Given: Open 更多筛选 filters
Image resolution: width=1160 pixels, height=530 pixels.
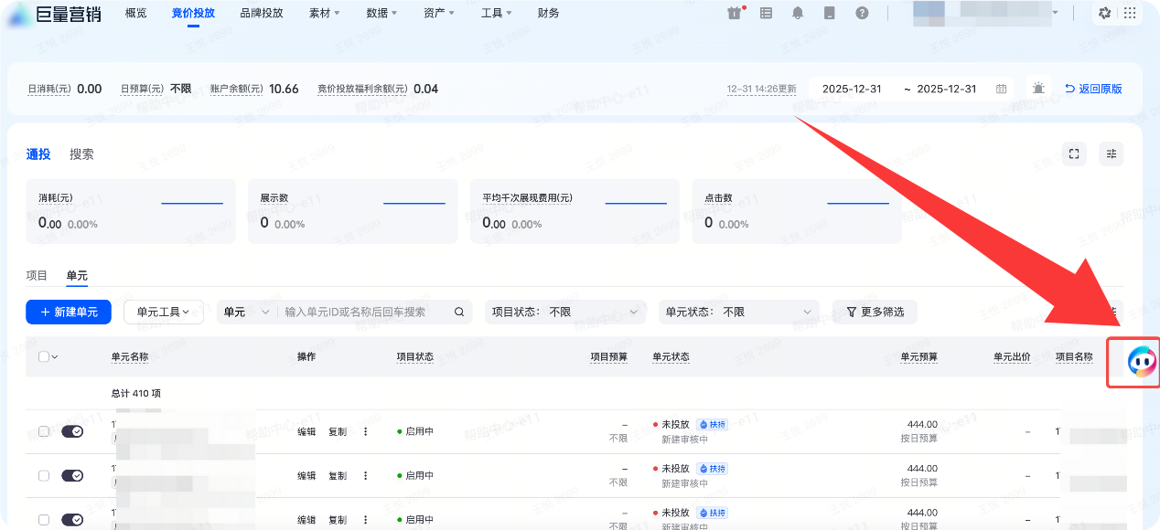Looking at the screenshot, I should coord(875,312).
